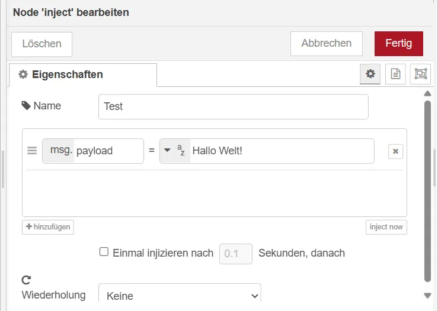Open the Wiederholung Keine dropdown
Image resolution: width=438 pixels, height=311 pixels.
point(179,295)
